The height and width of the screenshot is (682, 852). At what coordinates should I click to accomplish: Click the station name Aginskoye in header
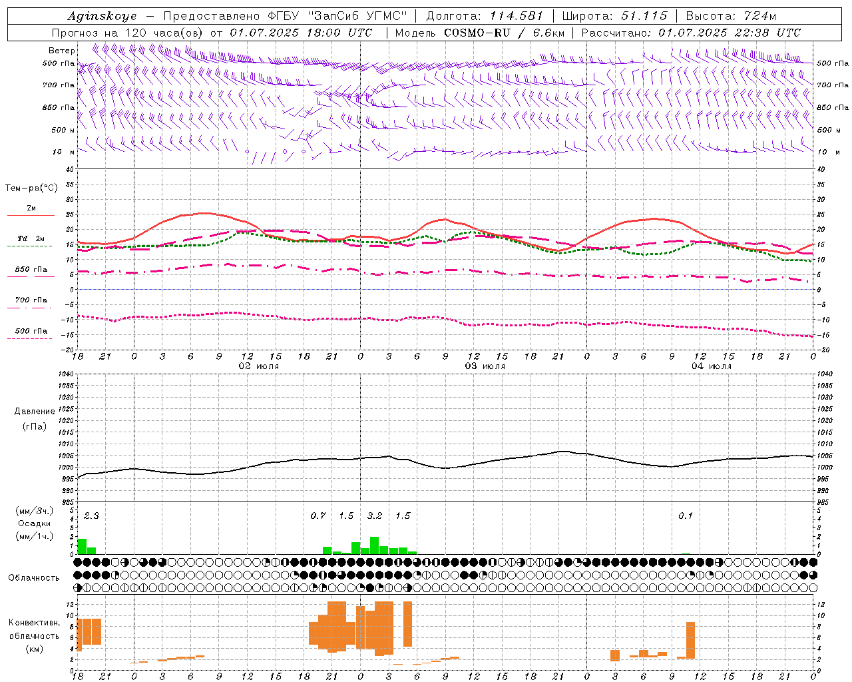click(x=102, y=16)
